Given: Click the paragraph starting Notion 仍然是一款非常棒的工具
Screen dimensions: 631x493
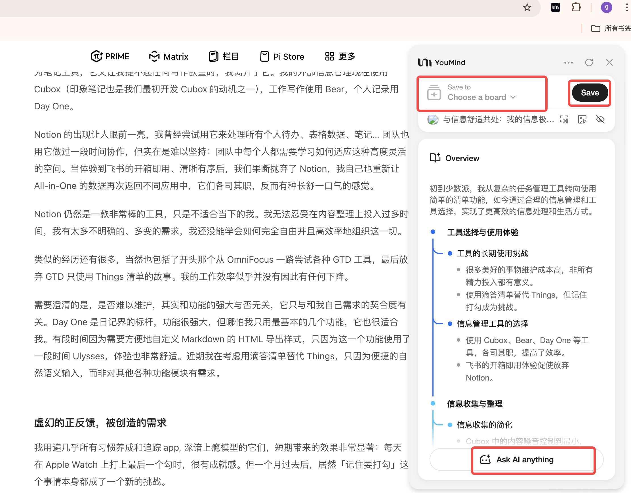Looking at the screenshot, I should point(221,222).
